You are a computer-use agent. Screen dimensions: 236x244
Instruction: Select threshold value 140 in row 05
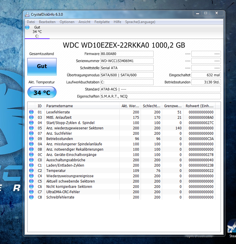pyautogui.click(x=178, y=128)
